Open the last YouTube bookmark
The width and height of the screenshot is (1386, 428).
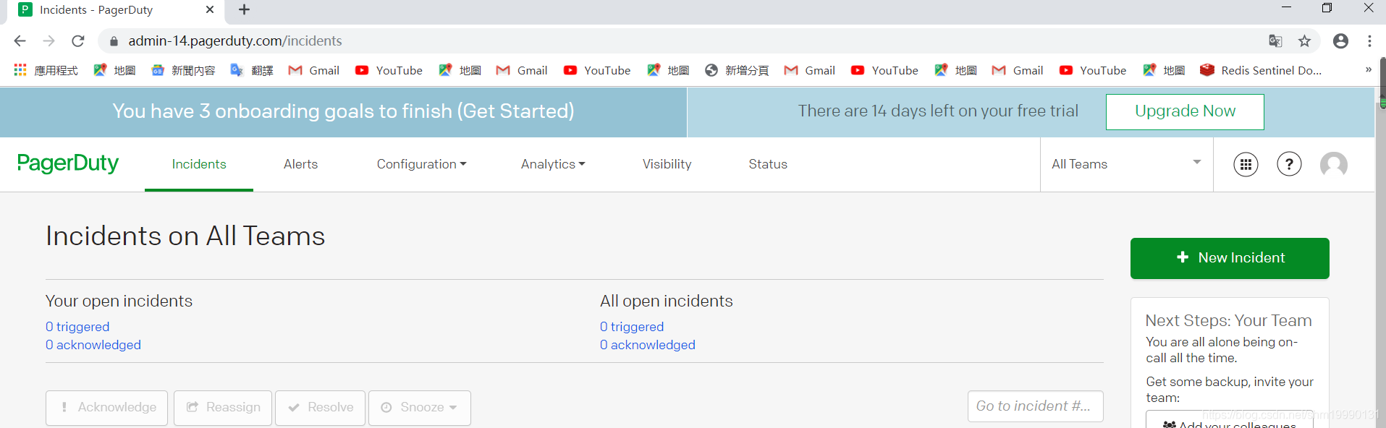click(1093, 70)
